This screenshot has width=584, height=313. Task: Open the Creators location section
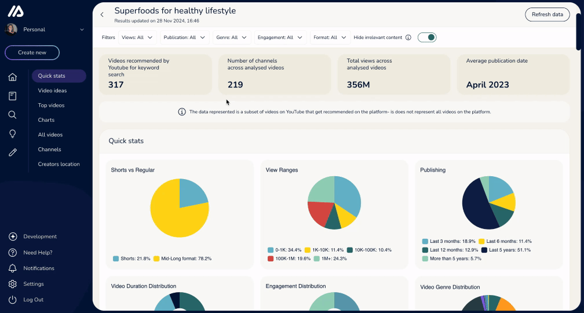[x=59, y=164]
